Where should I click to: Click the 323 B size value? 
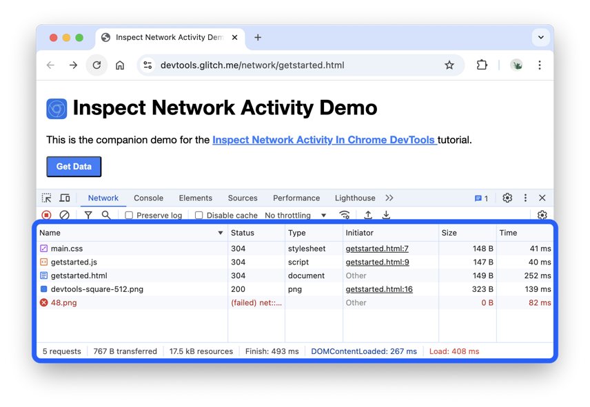click(482, 289)
